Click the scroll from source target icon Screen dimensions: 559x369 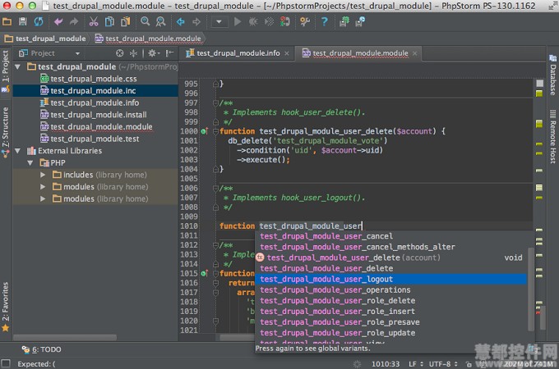click(x=118, y=53)
